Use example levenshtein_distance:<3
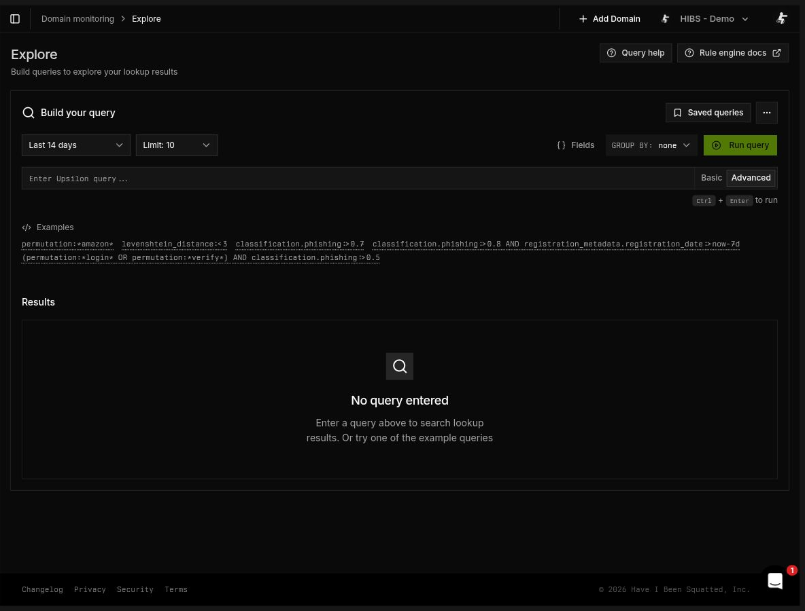The image size is (805, 611). [x=175, y=244]
